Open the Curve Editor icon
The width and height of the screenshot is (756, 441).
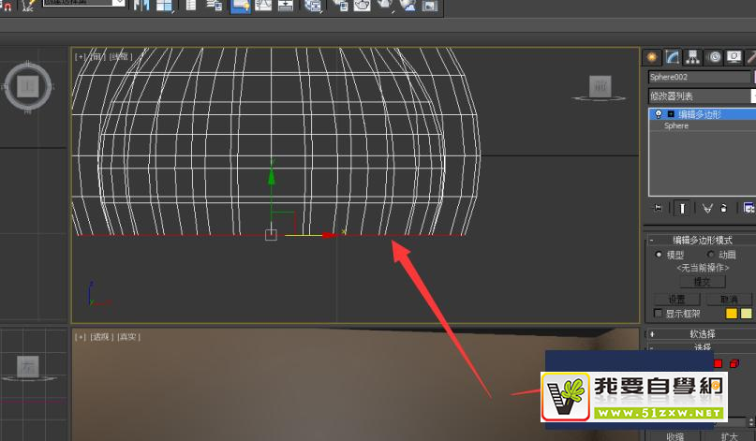[x=263, y=6]
